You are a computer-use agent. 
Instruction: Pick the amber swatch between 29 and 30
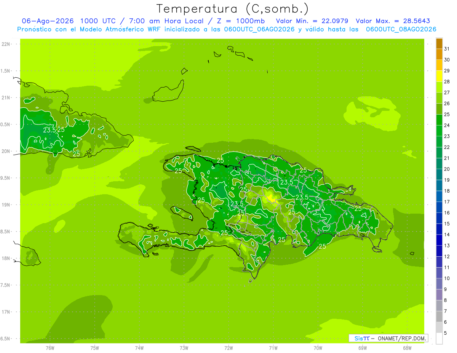click(x=439, y=65)
